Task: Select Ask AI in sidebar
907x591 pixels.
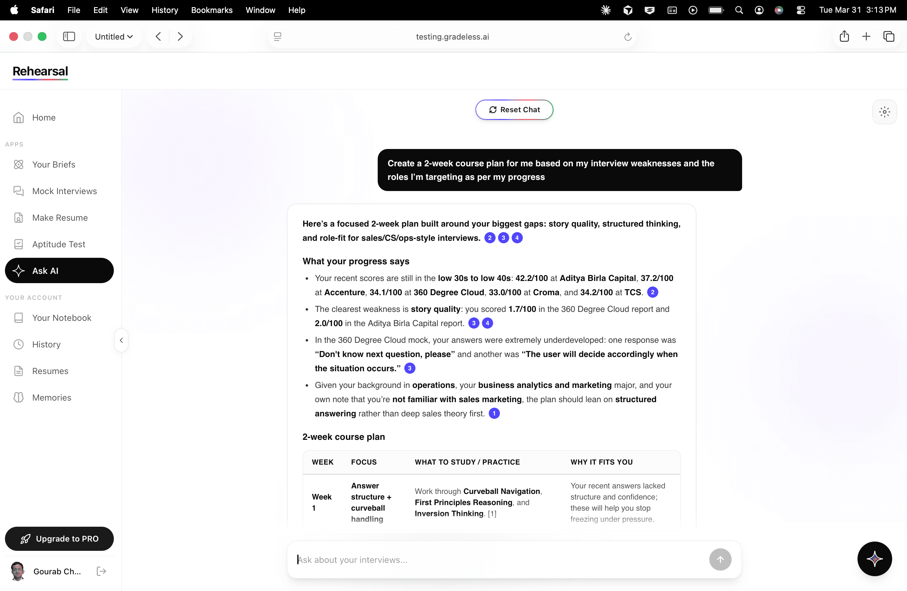Action: (59, 271)
